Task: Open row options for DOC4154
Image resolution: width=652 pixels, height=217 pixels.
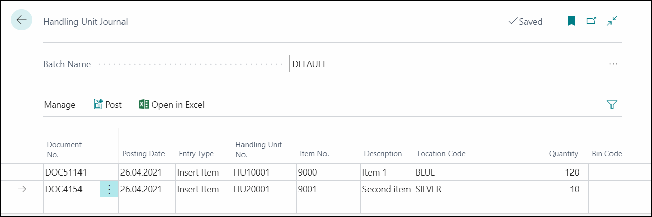Action: coord(109,189)
